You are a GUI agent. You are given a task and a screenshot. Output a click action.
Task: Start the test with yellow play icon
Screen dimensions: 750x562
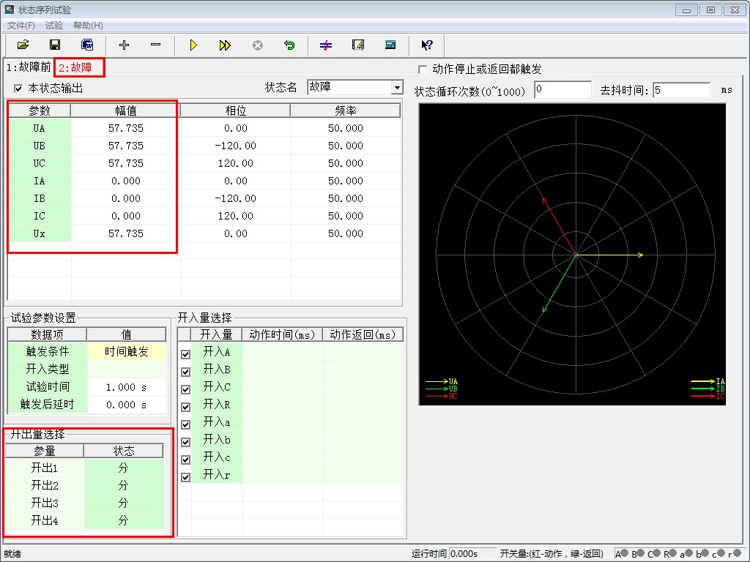[193, 45]
